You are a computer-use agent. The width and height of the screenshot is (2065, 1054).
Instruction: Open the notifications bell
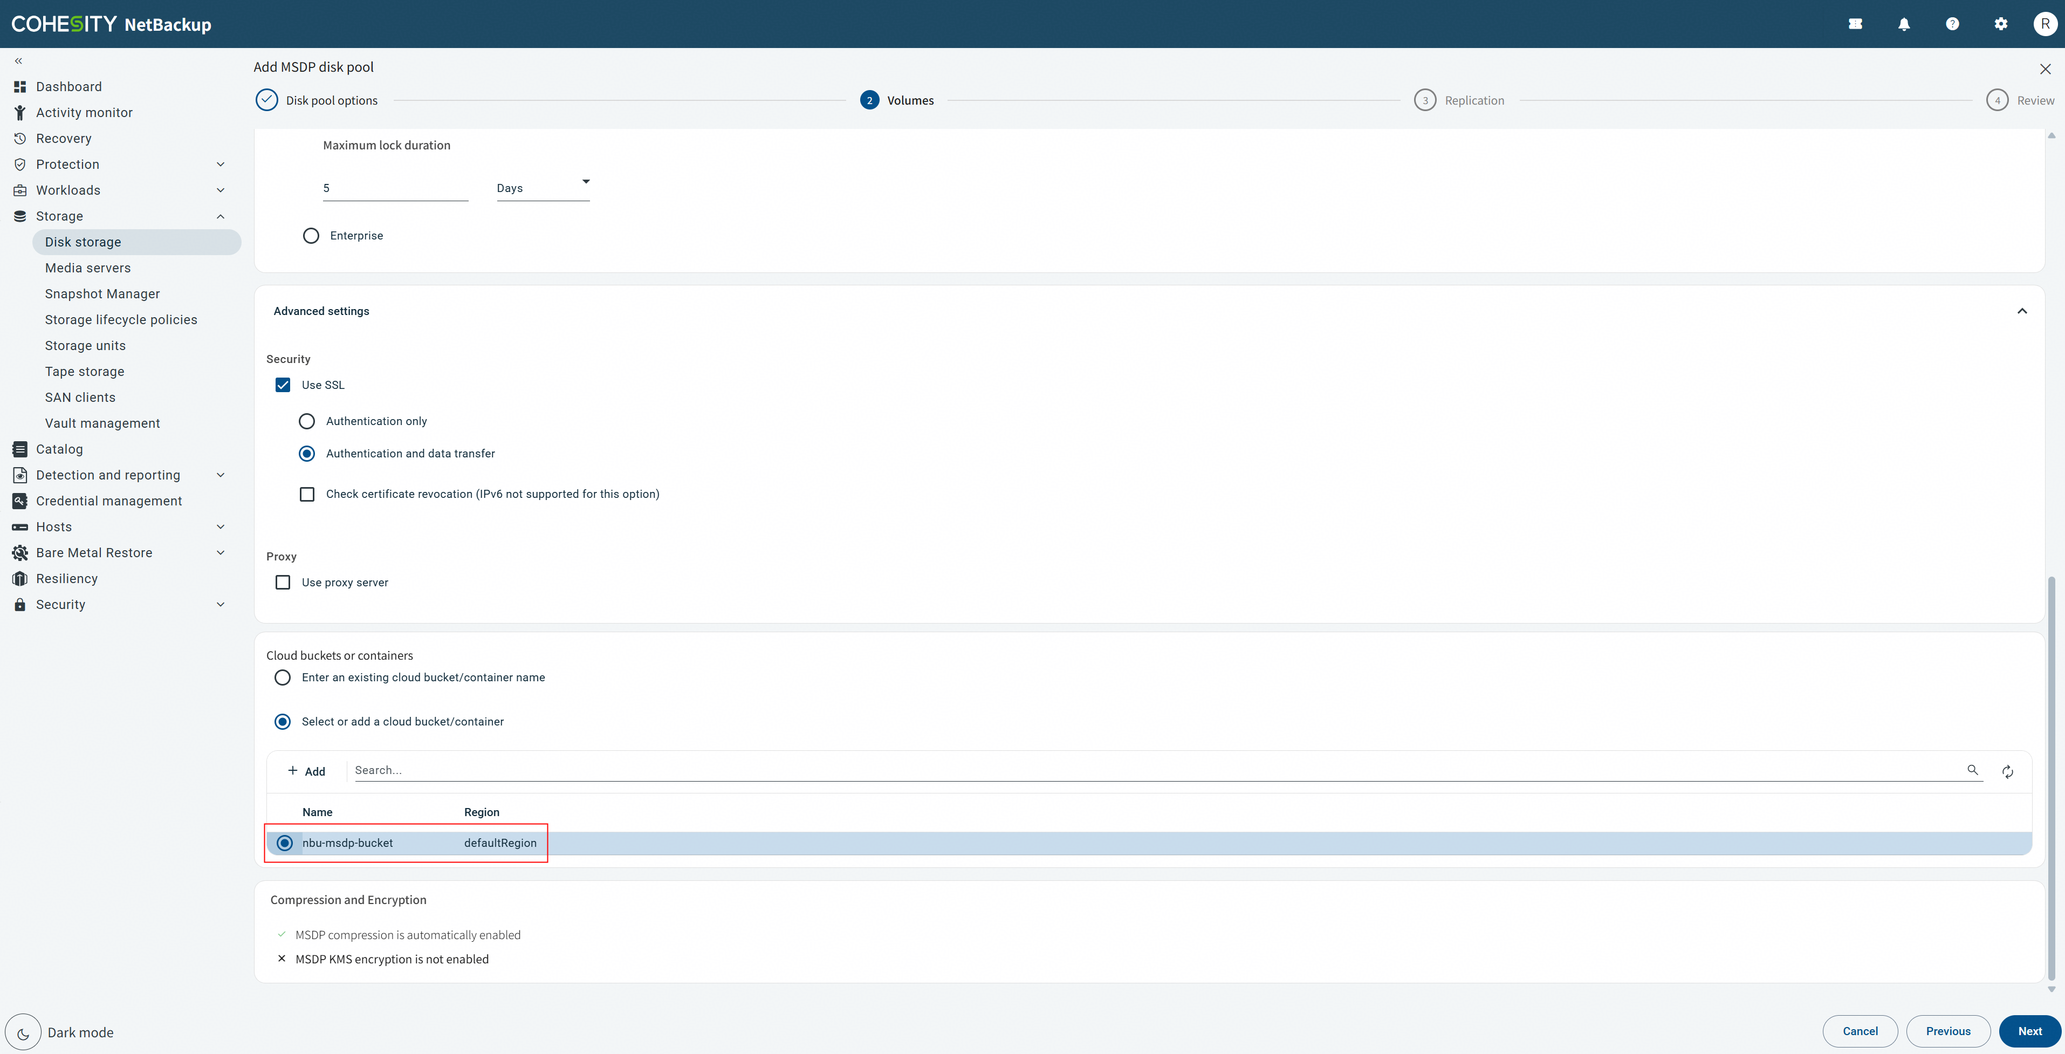coord(1904,24)
